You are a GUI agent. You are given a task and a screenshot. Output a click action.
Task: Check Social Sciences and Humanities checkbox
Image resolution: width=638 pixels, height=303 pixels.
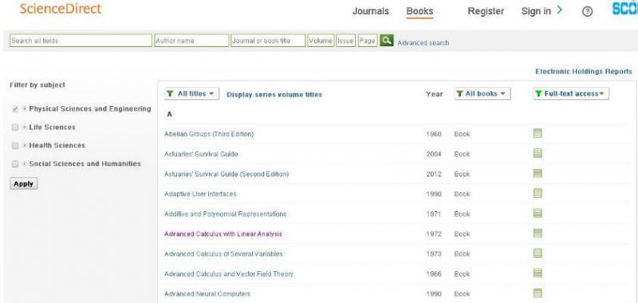coord(15,164)
